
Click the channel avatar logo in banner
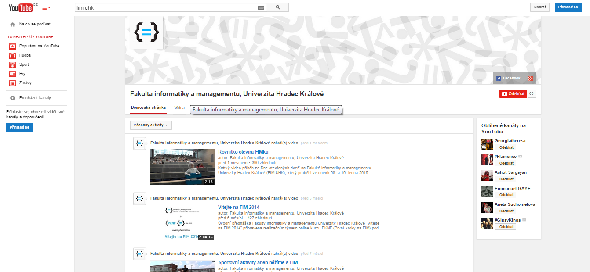point(146,32)
